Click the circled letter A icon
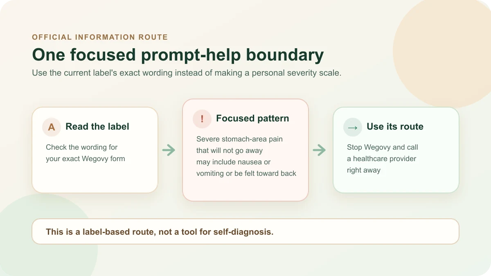Viewport: 491px width, 276px height. (52, 127)
